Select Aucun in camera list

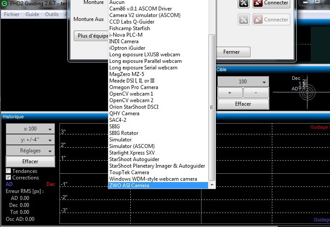pyautogui.click(x=158, y=2)
